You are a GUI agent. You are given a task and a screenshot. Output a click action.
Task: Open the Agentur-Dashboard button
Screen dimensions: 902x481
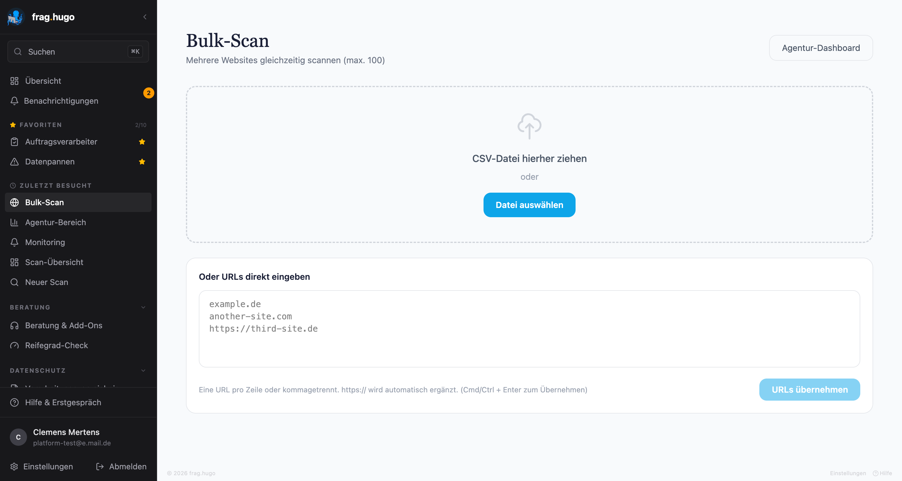821,48
